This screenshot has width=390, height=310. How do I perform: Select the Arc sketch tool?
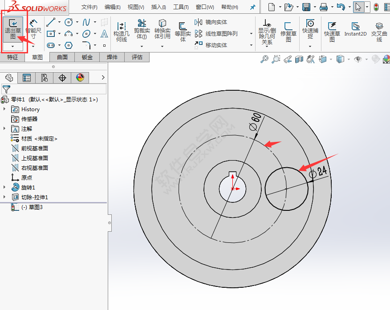click(69, 33)
